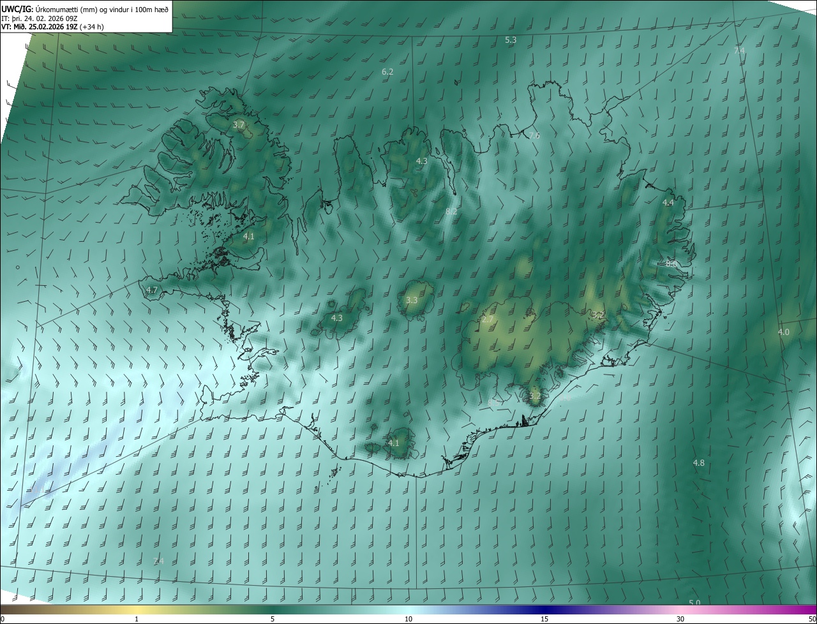The image size is (817, 624).
Task: Click the 2.7 value label
Action: click(x=488, y=319)
